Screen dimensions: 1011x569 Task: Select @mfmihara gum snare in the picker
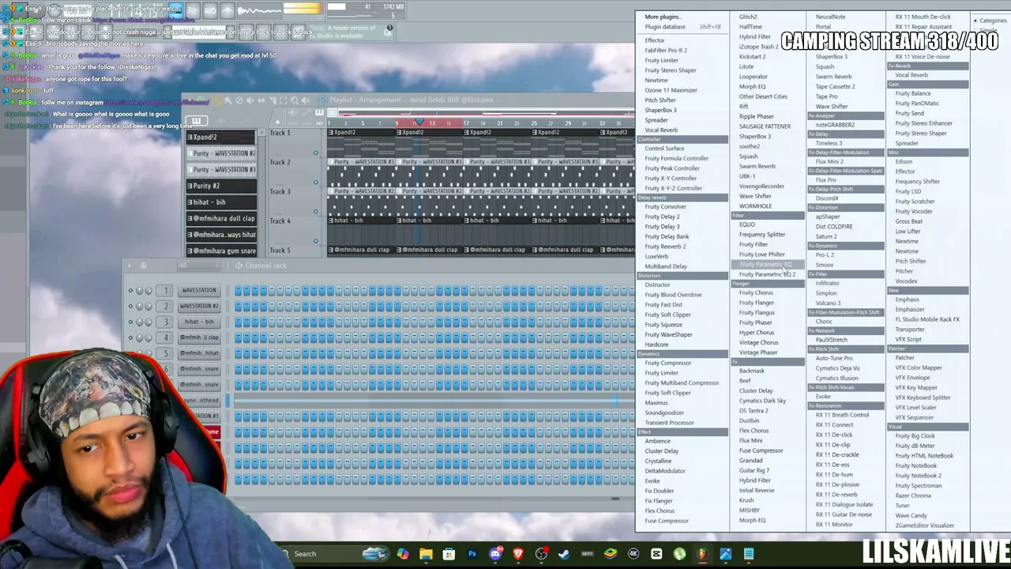[x=221, y=251]
